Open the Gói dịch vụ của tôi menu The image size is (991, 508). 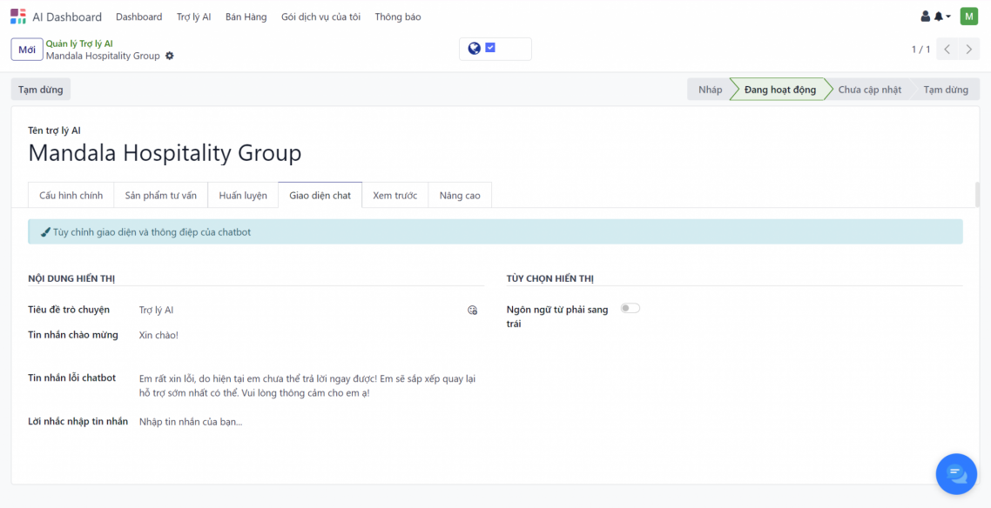tap(320, 17)
